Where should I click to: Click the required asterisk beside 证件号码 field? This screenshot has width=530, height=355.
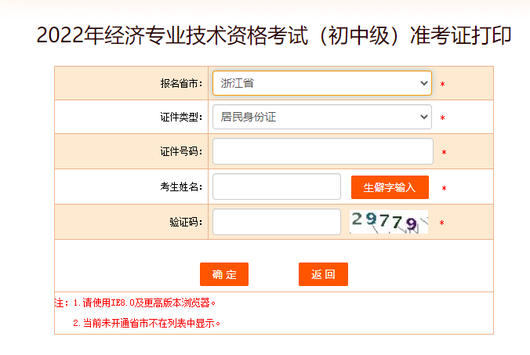coord(444,153)
